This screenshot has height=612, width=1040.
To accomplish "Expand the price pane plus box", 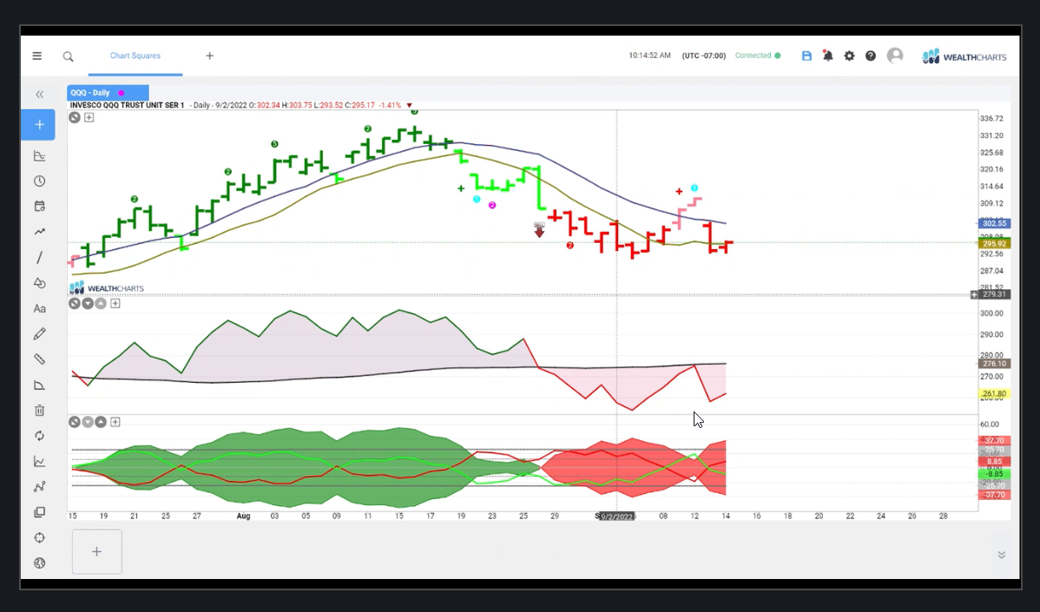I will (x=89, y=117).
